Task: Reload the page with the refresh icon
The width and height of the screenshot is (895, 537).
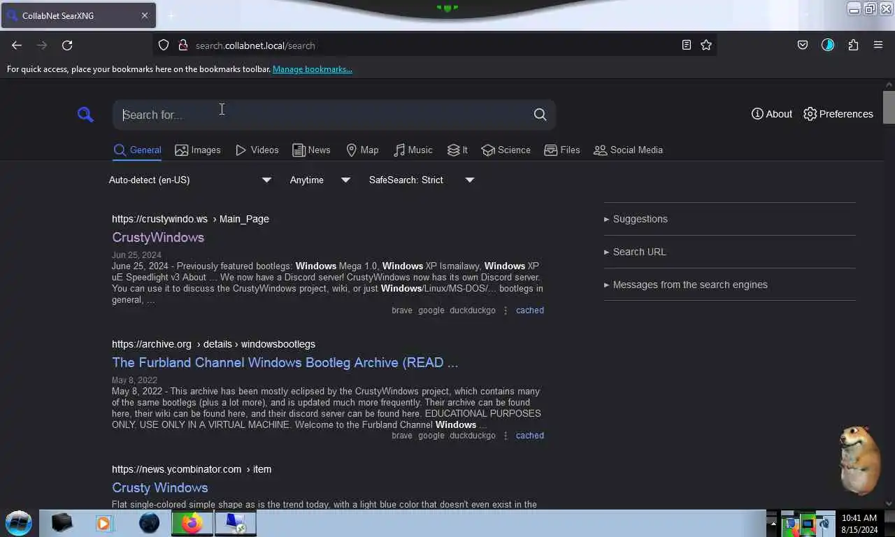Action: pos(67,45)
